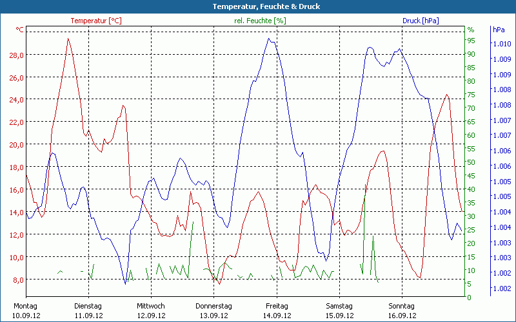
Task: Click the chart title Temperatur, Feuchte & Druck
Action: [257, 6]
